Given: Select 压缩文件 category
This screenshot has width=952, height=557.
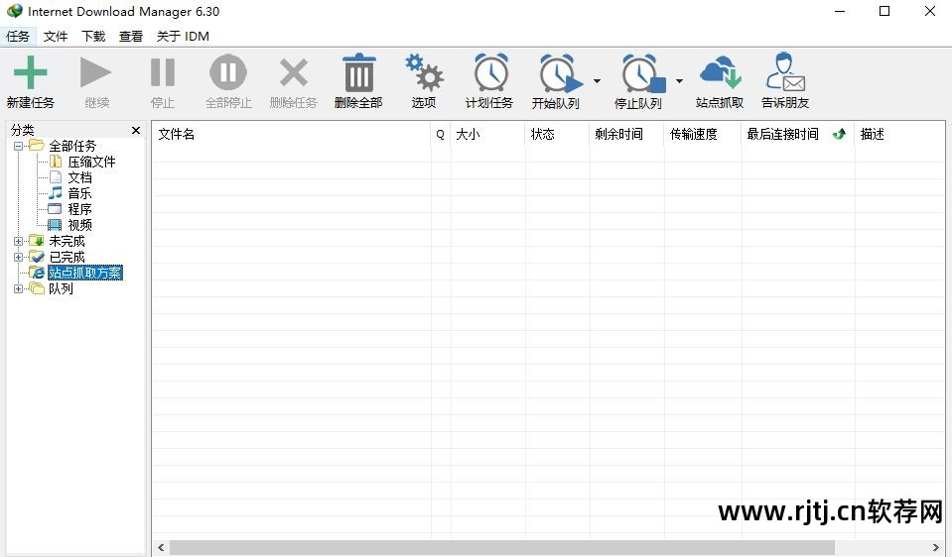Looking at the screenshot, I should point(91,162).
